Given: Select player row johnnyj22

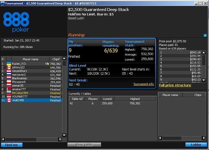Looking at the screenshot, I should pos(31,68).
